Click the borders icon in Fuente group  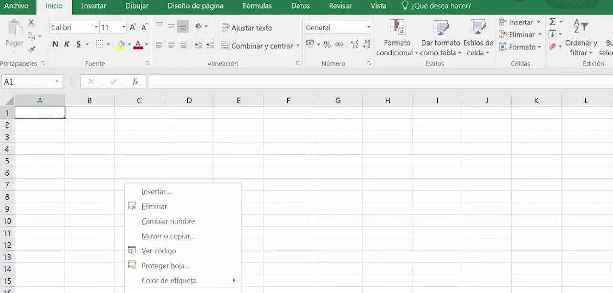(100, 45)
